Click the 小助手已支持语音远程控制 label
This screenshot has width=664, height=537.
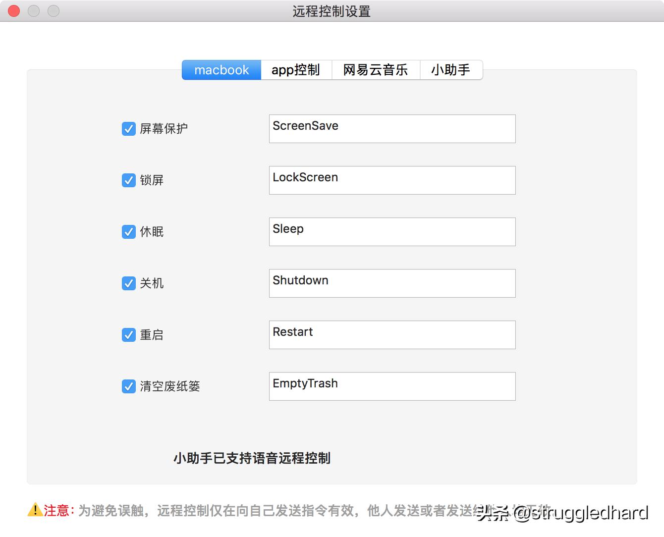[252, 459]
